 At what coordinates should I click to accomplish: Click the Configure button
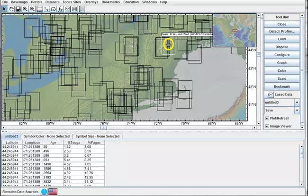click(x=281, y=55)
